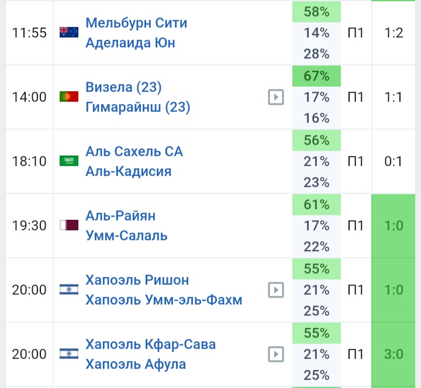Click 67% win probability for Визела
The height and width of the screenshot is (388, 421).
(316, 76)
